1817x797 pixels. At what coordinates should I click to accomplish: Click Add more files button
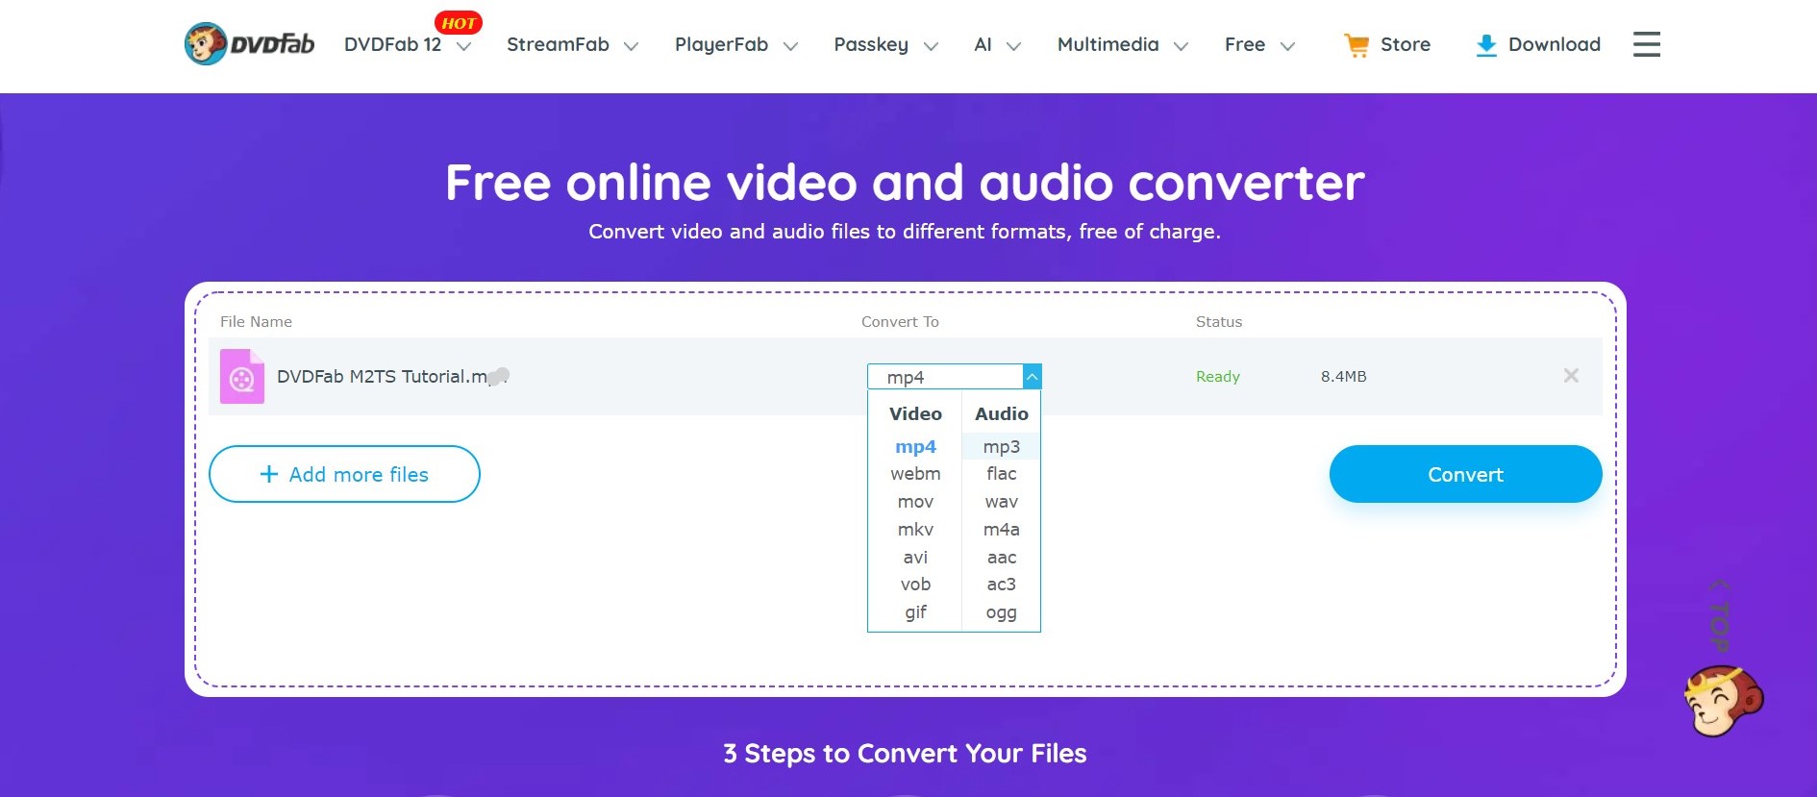pyautogui.click(x=344, y=474)
